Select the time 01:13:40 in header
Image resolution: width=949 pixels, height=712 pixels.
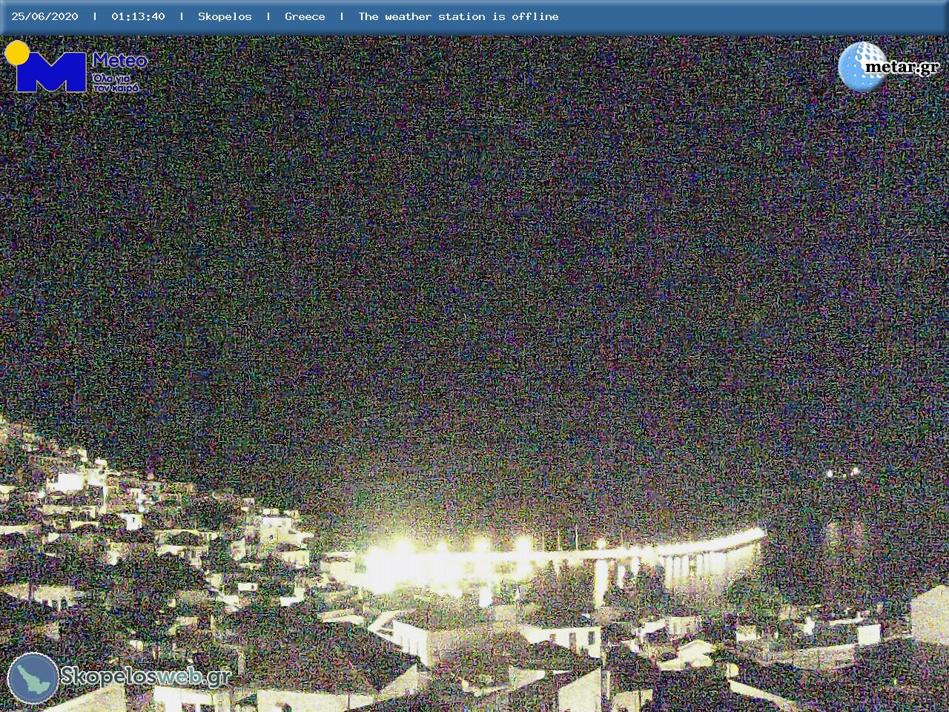pos(138,16)
